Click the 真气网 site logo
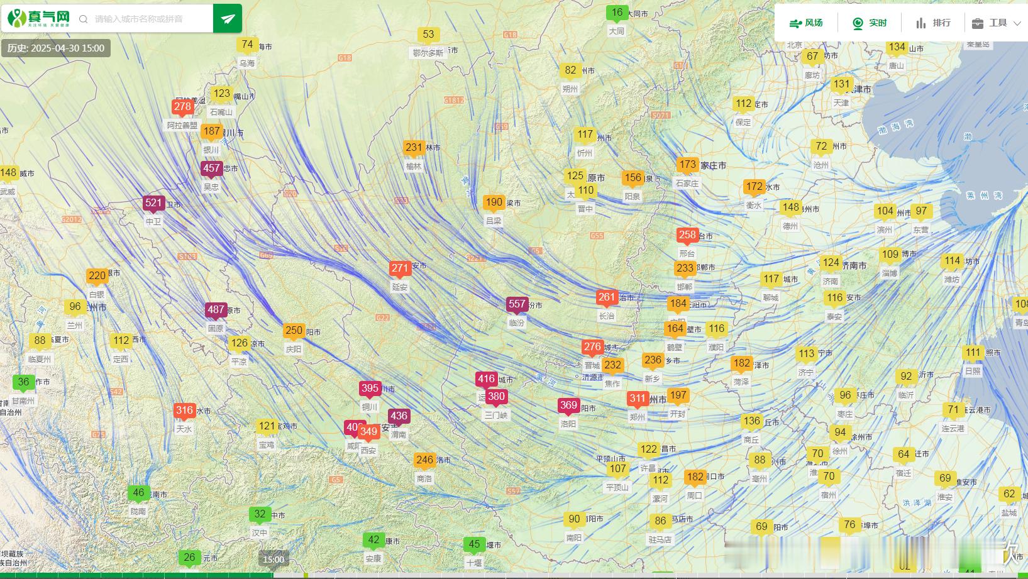This screenshot has height=579, width=1028. (x=39, y=18)
